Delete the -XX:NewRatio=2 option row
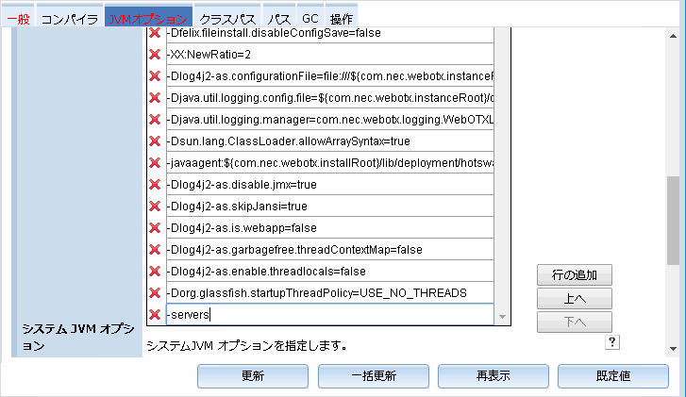The image size is (686, 397). 155,55
